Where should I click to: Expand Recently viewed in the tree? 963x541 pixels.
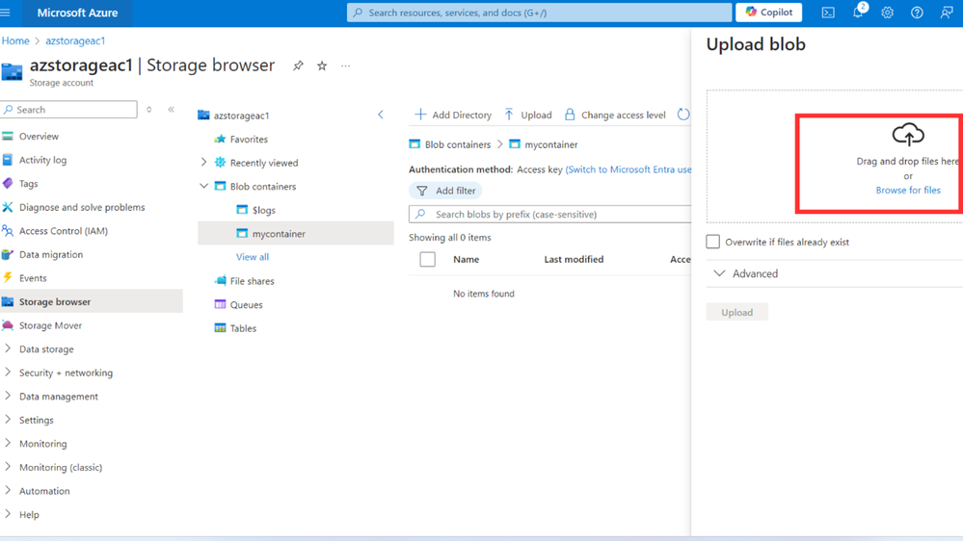coord(204,163)
